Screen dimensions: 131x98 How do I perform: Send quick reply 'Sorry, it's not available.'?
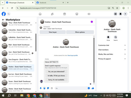coord(56,80)
